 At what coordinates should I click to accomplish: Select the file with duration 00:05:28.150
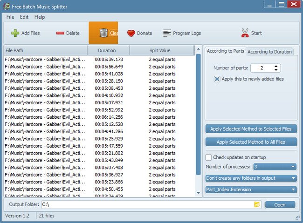[x=99, y=81]
